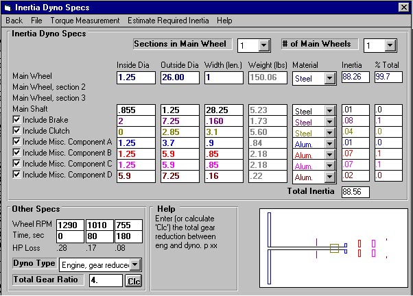413x296 pixels.
Task: Click Time sec field showing 180
Action: [128, 236]
